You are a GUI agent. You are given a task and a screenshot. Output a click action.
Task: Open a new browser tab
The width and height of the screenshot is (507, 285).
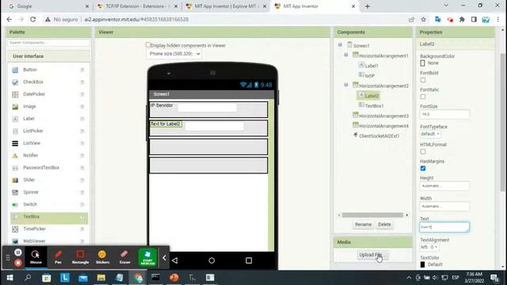(368, 6)
